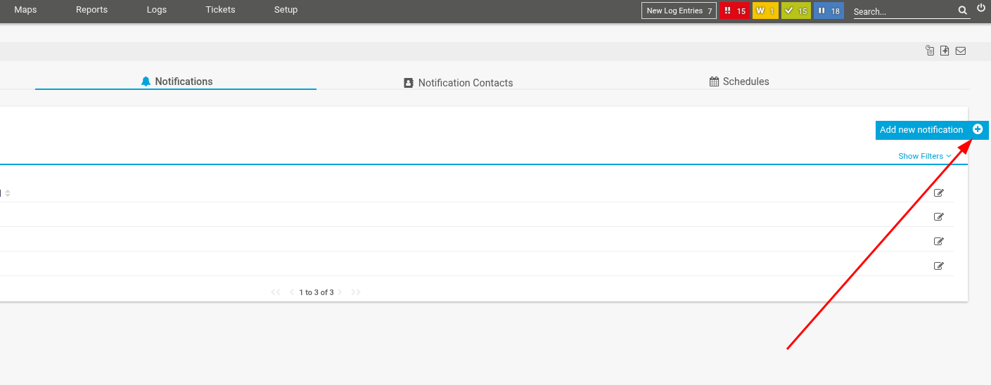Click the clock document history icon
The height and width of the screenshot is (385, 991).
coord(930,51)
